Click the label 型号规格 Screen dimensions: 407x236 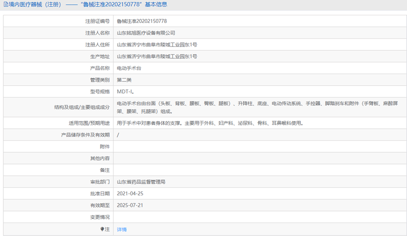pyautogui.click(x=100, y=91)
